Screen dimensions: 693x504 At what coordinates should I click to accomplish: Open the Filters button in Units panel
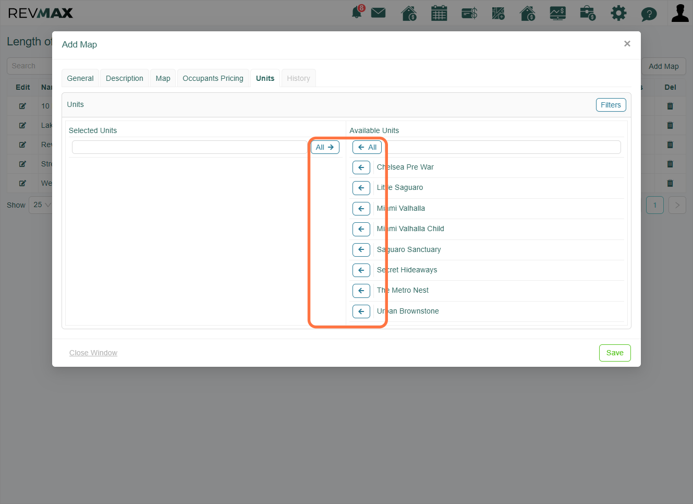pos(611,105)
